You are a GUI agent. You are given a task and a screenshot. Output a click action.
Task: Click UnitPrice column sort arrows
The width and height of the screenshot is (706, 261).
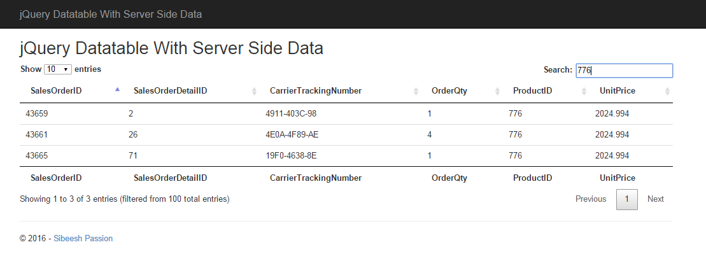pos(667,92)
